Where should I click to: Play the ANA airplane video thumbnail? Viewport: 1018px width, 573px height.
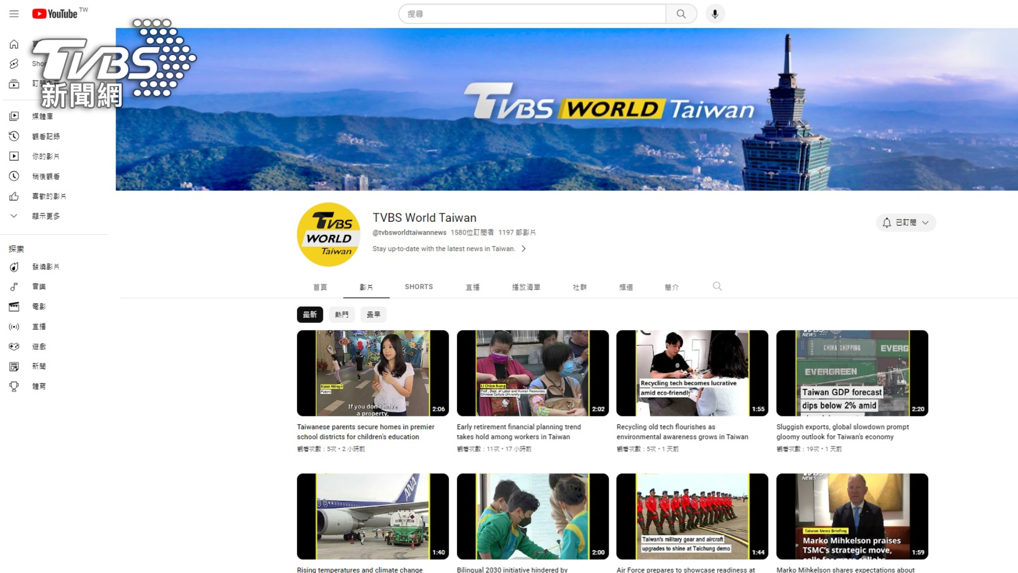[x=373, y=516]
